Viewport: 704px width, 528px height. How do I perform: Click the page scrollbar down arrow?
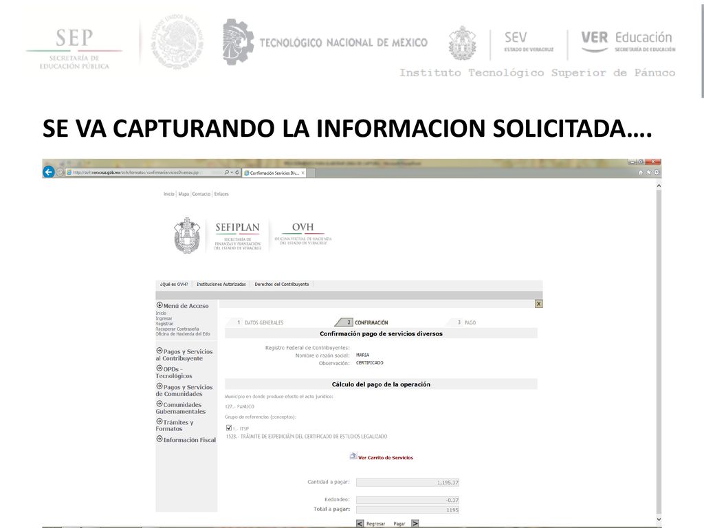(x=659, y=520)
